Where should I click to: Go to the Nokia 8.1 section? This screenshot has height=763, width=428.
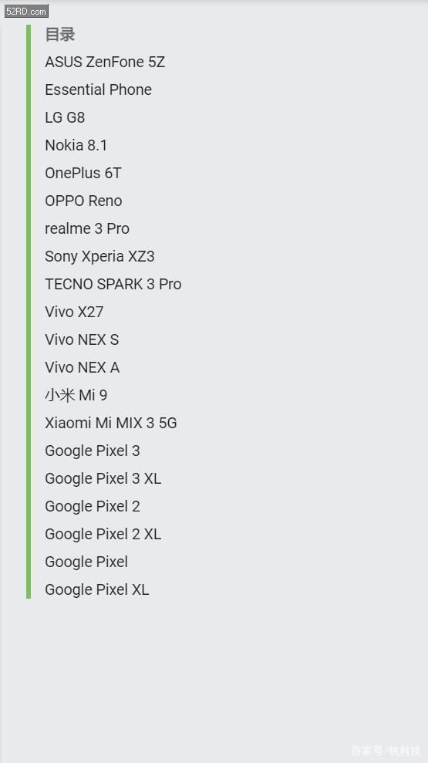76,145
